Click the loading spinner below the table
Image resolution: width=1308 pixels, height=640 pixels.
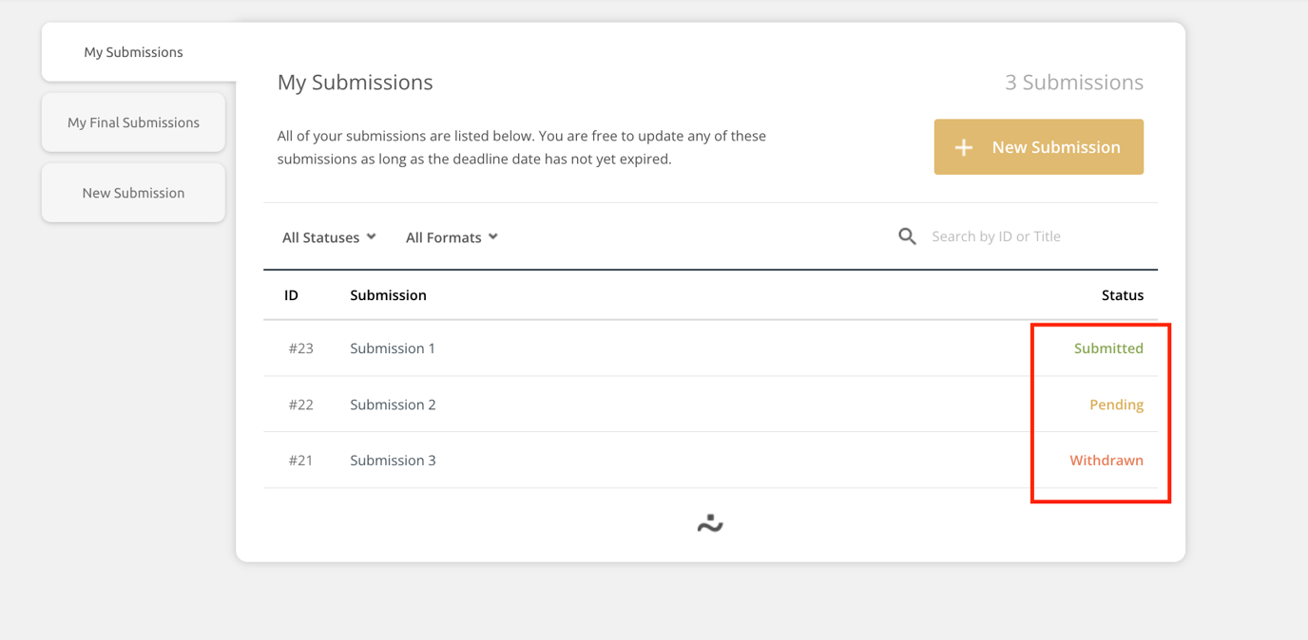710,522
